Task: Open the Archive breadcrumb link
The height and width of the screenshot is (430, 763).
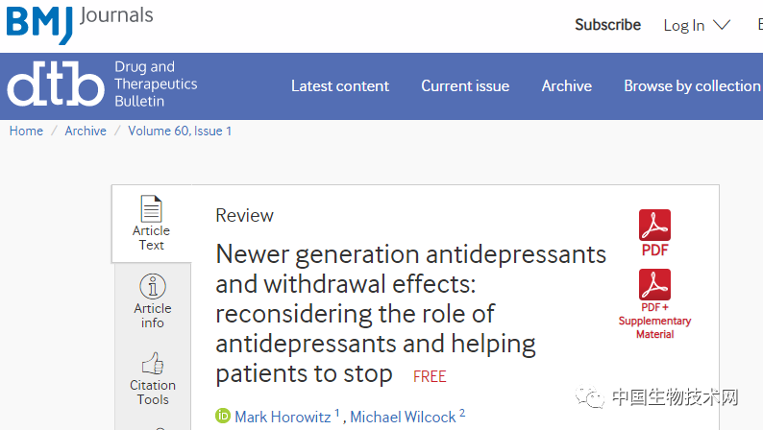Action: tap(86, 131)
